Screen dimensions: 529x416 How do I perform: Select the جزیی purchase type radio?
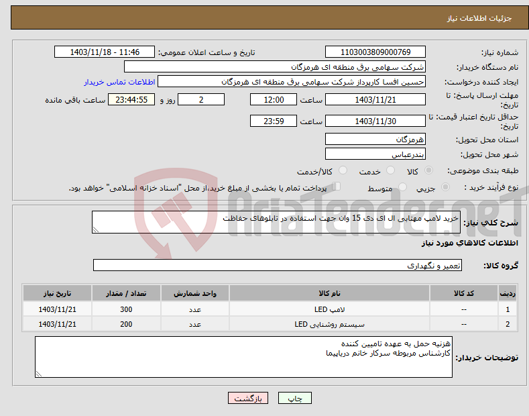[445, 187]
